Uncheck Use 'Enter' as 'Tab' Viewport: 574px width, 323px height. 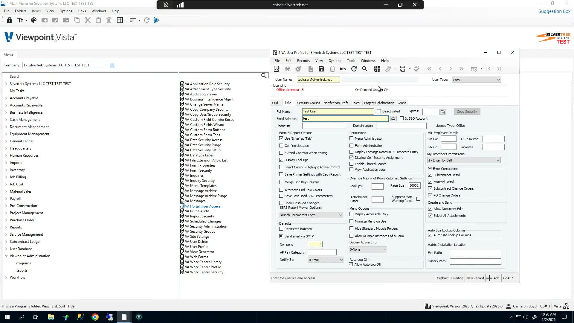(281, 138)
